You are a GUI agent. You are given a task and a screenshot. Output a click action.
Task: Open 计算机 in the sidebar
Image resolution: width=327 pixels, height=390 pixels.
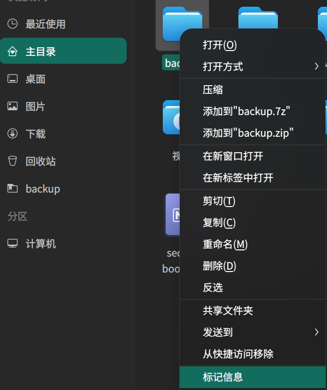coord(63,243)
